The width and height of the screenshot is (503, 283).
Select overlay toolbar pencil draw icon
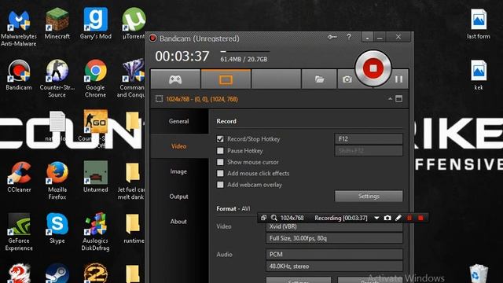pos(398,218)
